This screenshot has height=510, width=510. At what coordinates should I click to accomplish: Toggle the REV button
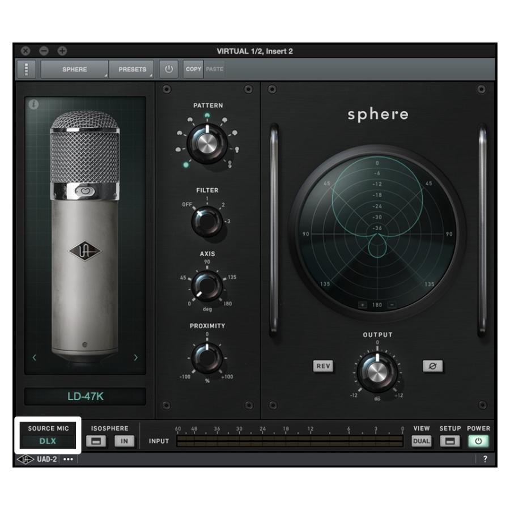click(323, 366)
